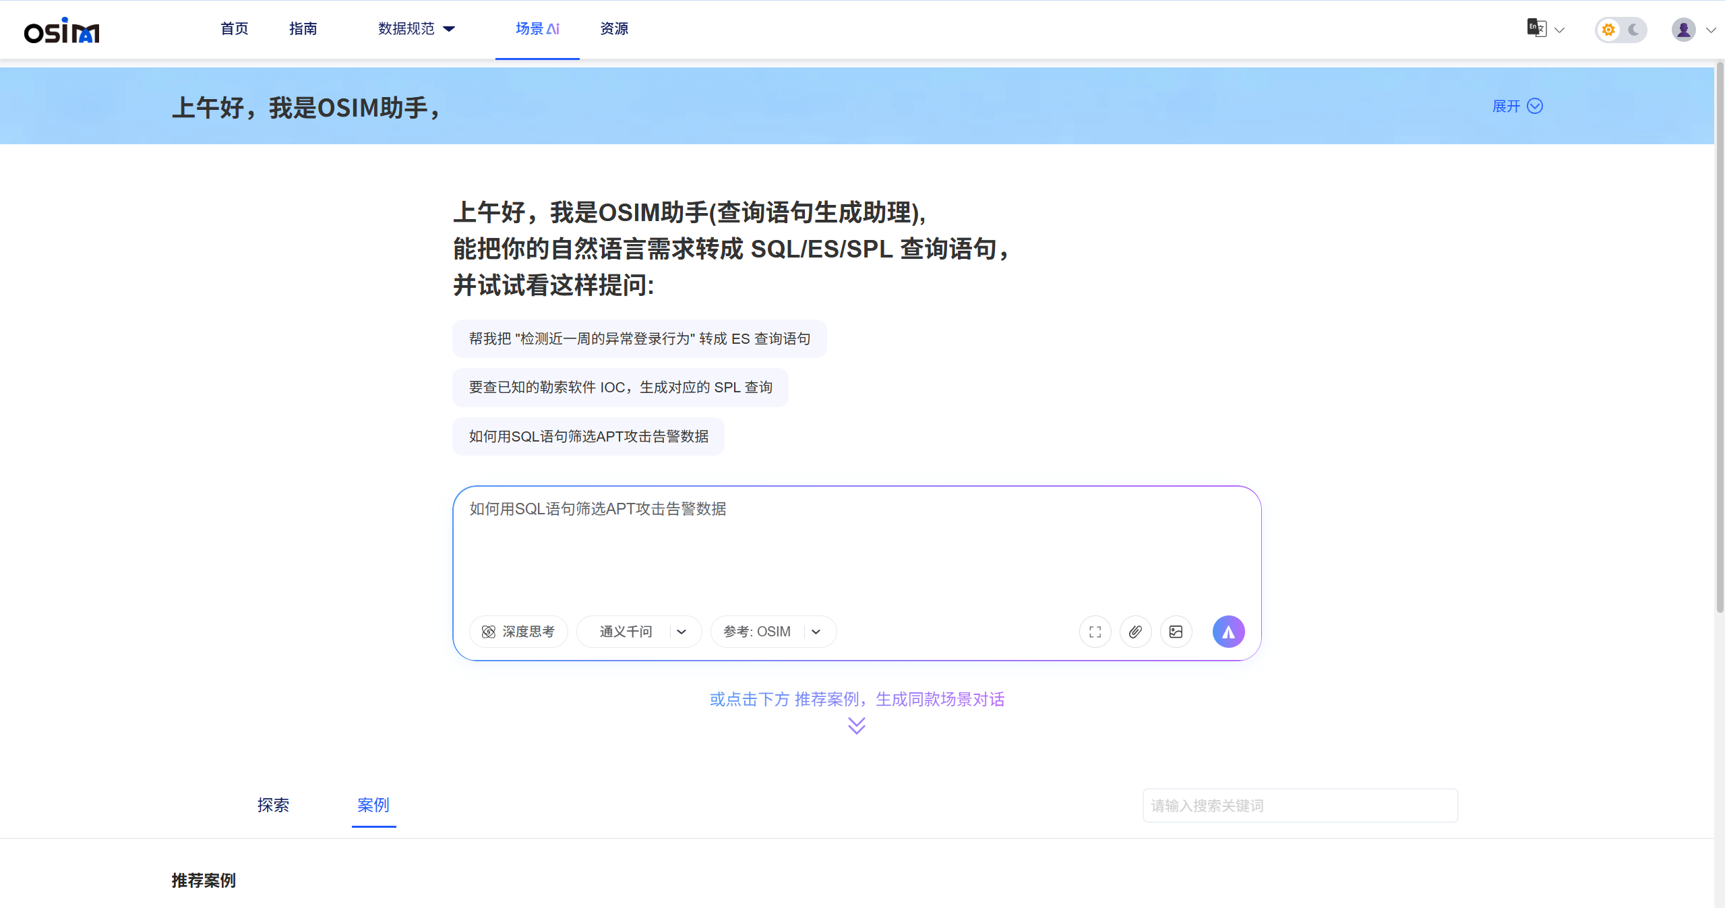The image size is (1725, 908).
Task: Focus the chat prompt text area
Action: pos(857,549)
